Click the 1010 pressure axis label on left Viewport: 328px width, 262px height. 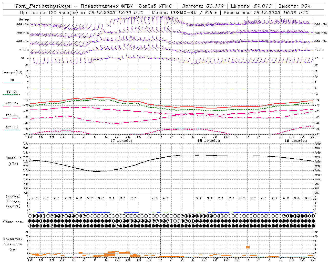pos(25,170)
